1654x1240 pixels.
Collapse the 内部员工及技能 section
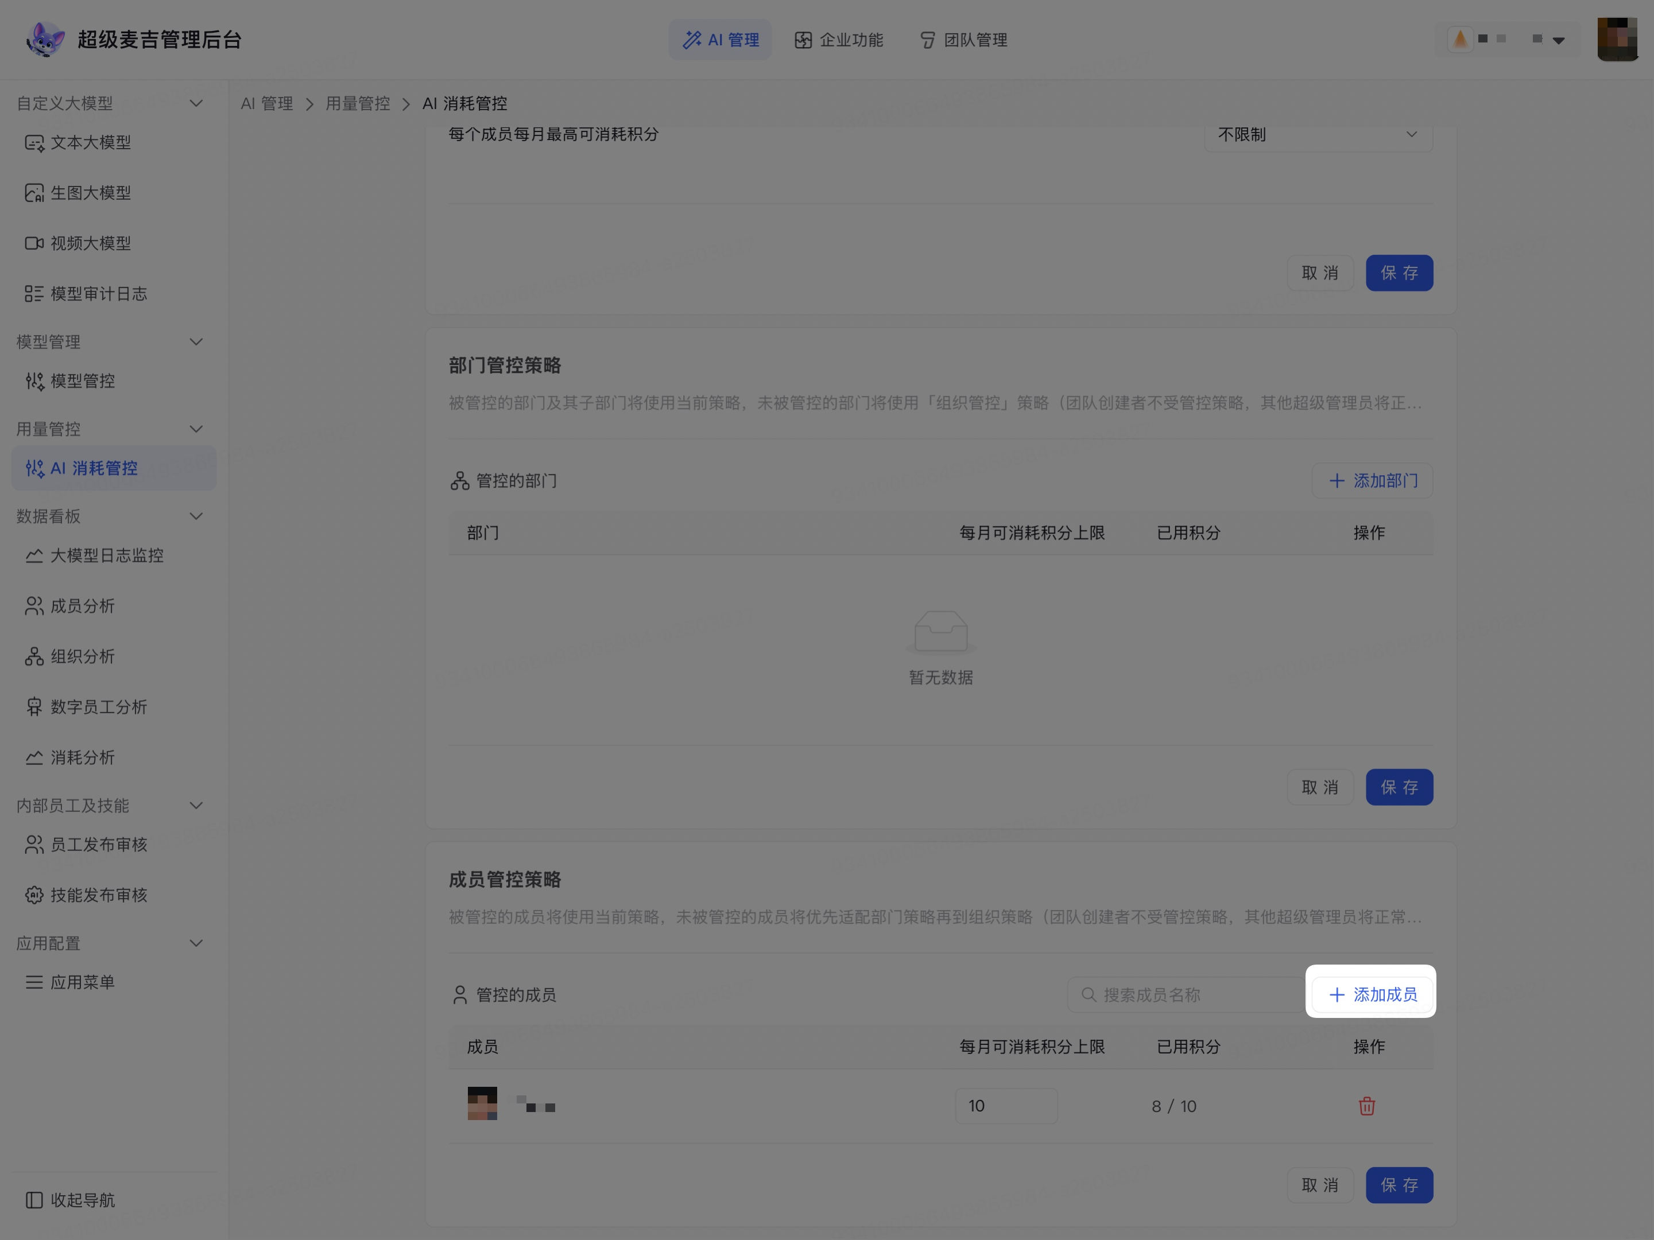(196, 805)
